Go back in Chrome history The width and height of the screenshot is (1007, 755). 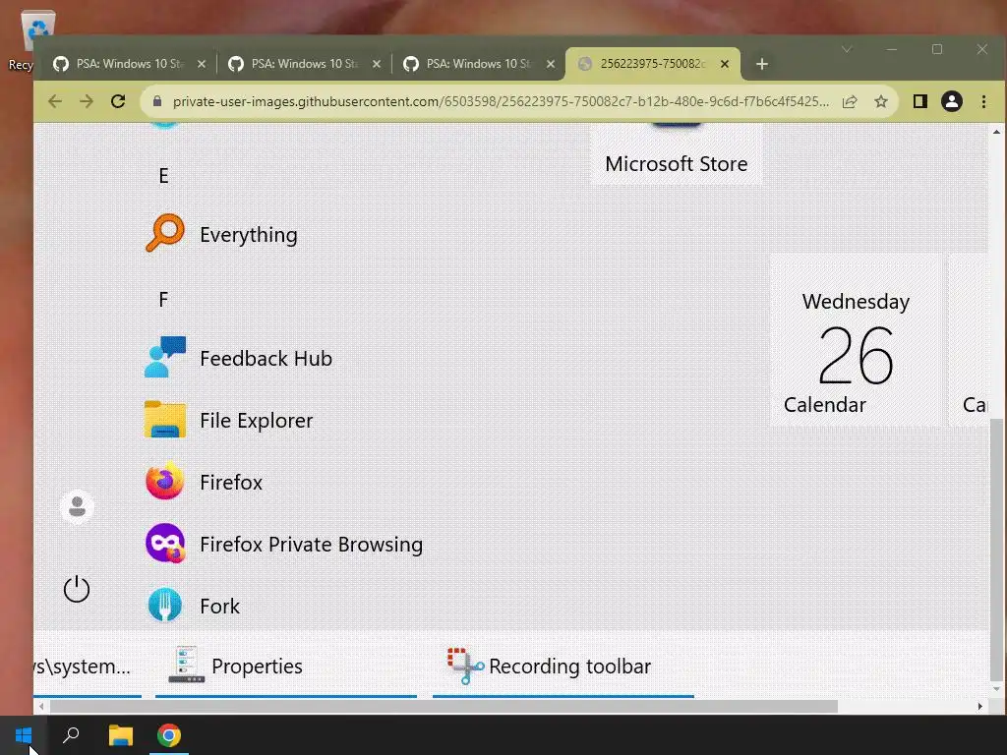[x=55, y=101]
